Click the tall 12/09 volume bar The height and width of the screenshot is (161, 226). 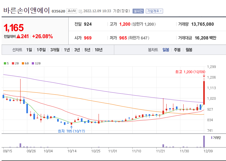204,141
